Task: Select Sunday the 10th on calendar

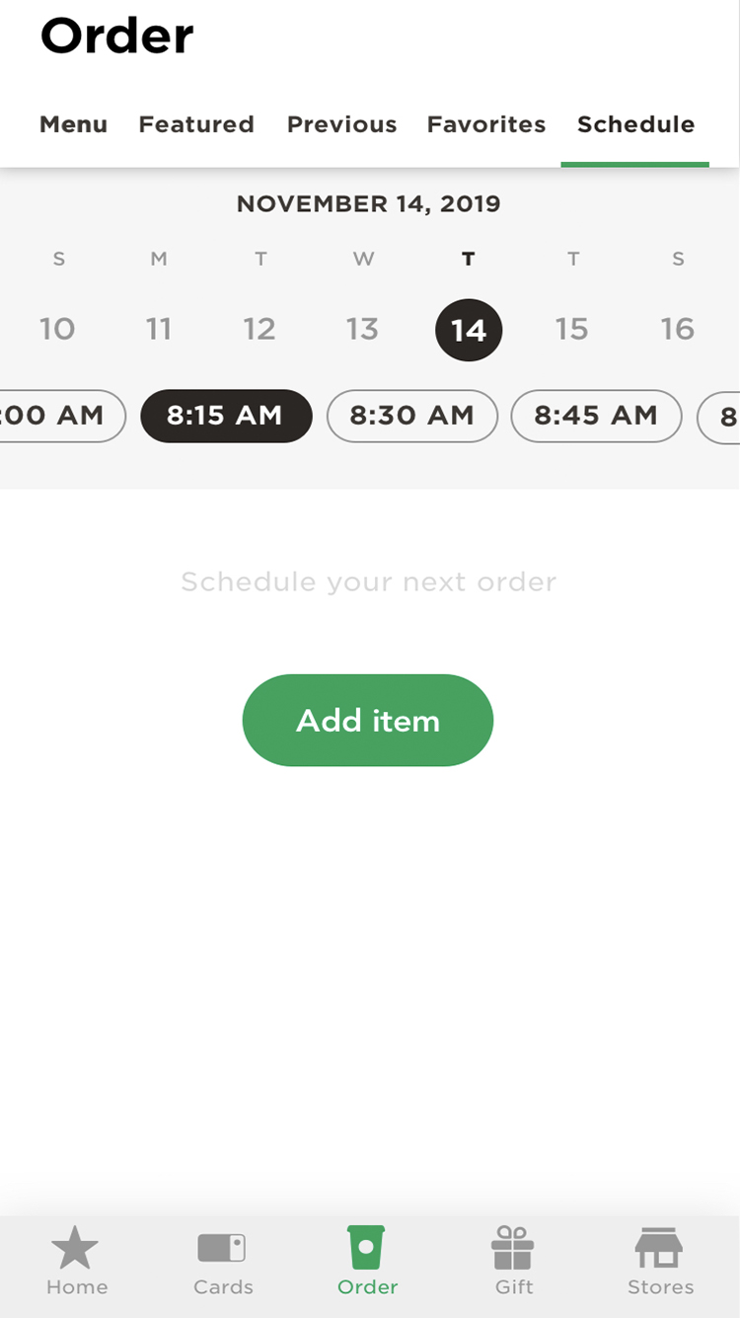Action: click(x=57, y=329)
